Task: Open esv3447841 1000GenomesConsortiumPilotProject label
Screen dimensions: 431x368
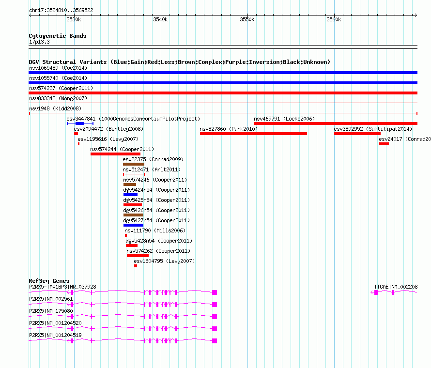Action: tap(133, 119)
